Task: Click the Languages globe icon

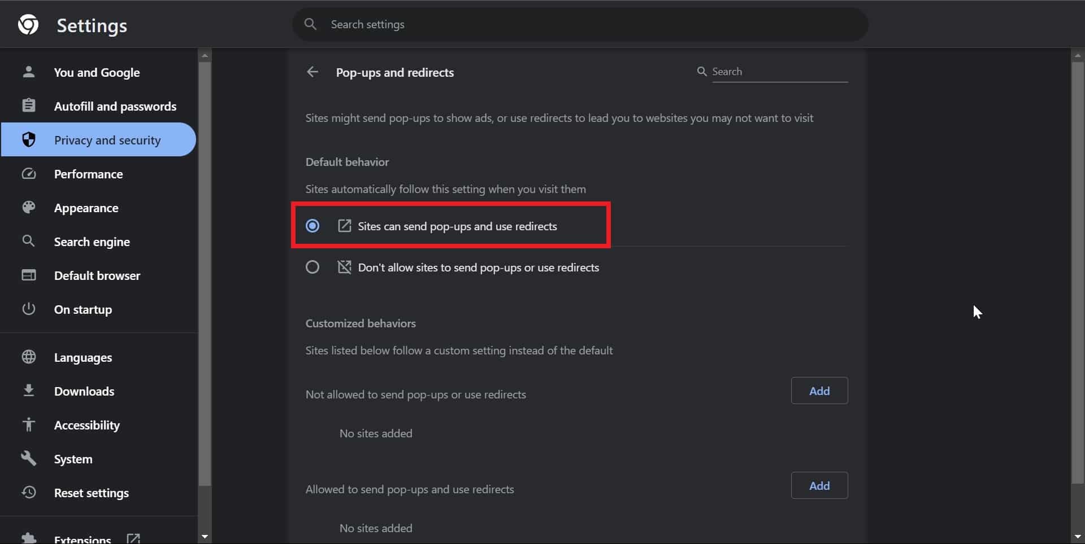Action: tap(29, 357)
